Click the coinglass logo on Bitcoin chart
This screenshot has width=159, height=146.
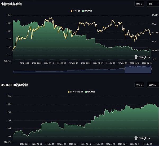point(142,57)
